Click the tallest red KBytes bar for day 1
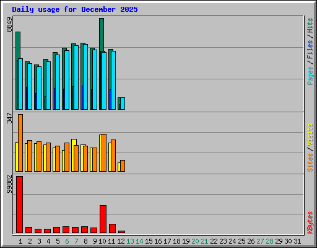Viewport: 317px width, 248px height. click(19, 205)
